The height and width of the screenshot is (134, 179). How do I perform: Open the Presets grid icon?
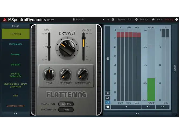(x=74, y=20)
